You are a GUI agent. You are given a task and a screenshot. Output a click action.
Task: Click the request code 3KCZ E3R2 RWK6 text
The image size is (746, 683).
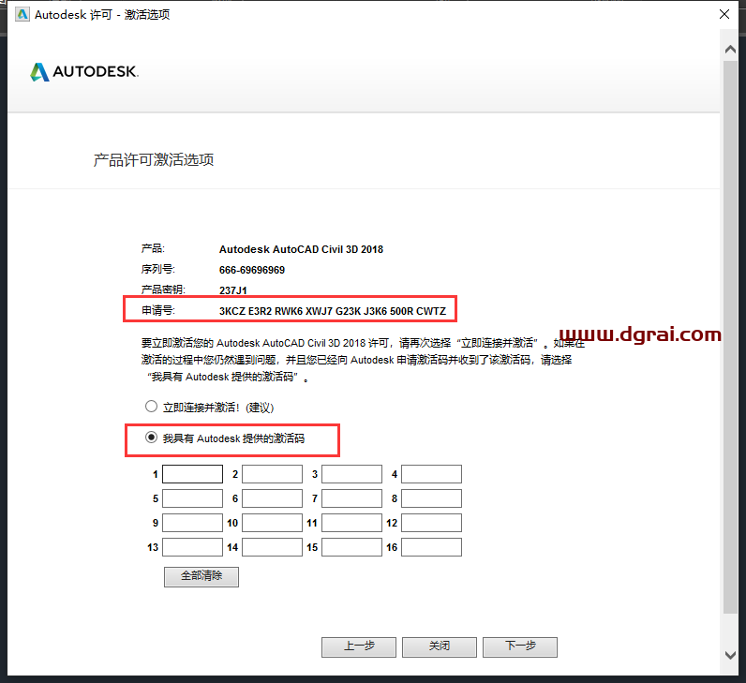[333, 311]
